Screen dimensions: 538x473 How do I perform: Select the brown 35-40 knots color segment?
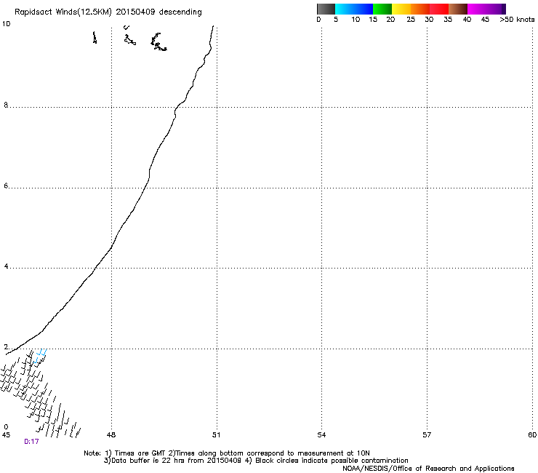[x=458, y=9]
